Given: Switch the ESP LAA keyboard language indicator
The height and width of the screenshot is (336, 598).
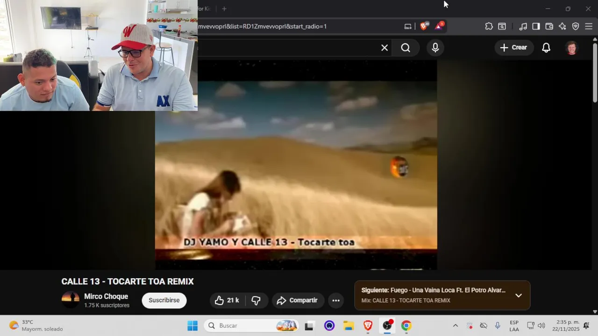Looking at the screenshot, I should [514, 326].
